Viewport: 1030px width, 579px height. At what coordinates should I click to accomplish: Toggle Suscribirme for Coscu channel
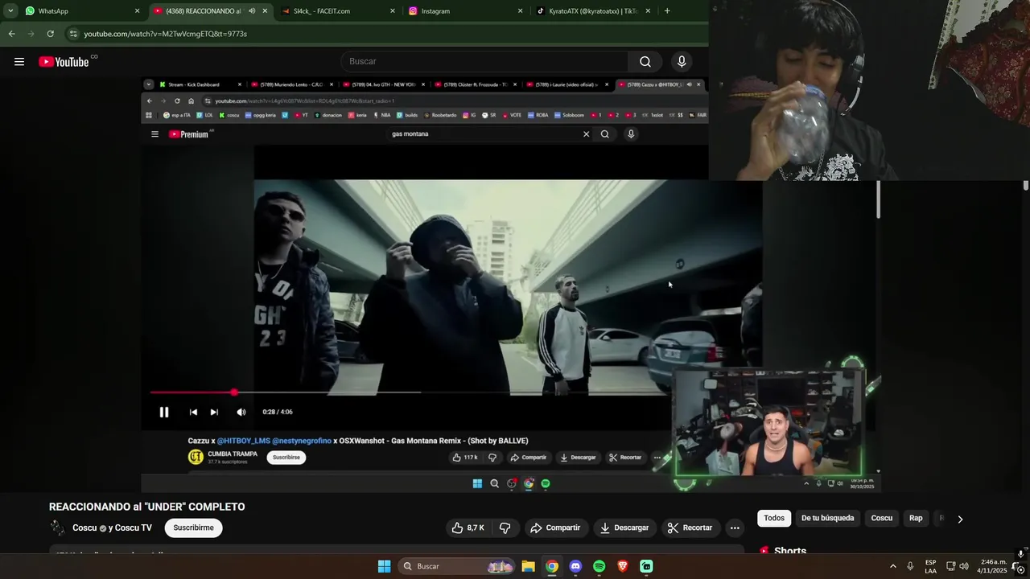click(193, 528)
